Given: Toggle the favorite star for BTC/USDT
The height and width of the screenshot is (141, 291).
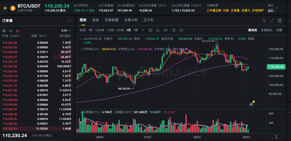Looking at the screenshot, I should pyautogui.click(x=5, y=8).
